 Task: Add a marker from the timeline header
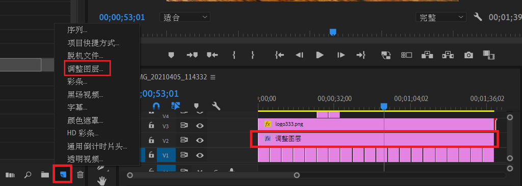point(196,106)
